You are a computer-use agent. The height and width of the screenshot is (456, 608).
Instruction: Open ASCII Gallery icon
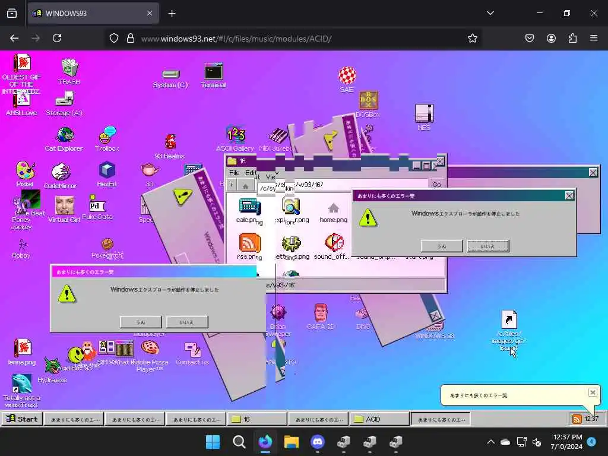(235, 138)
